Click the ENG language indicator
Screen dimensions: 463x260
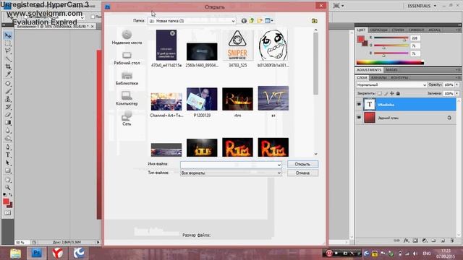427,253
